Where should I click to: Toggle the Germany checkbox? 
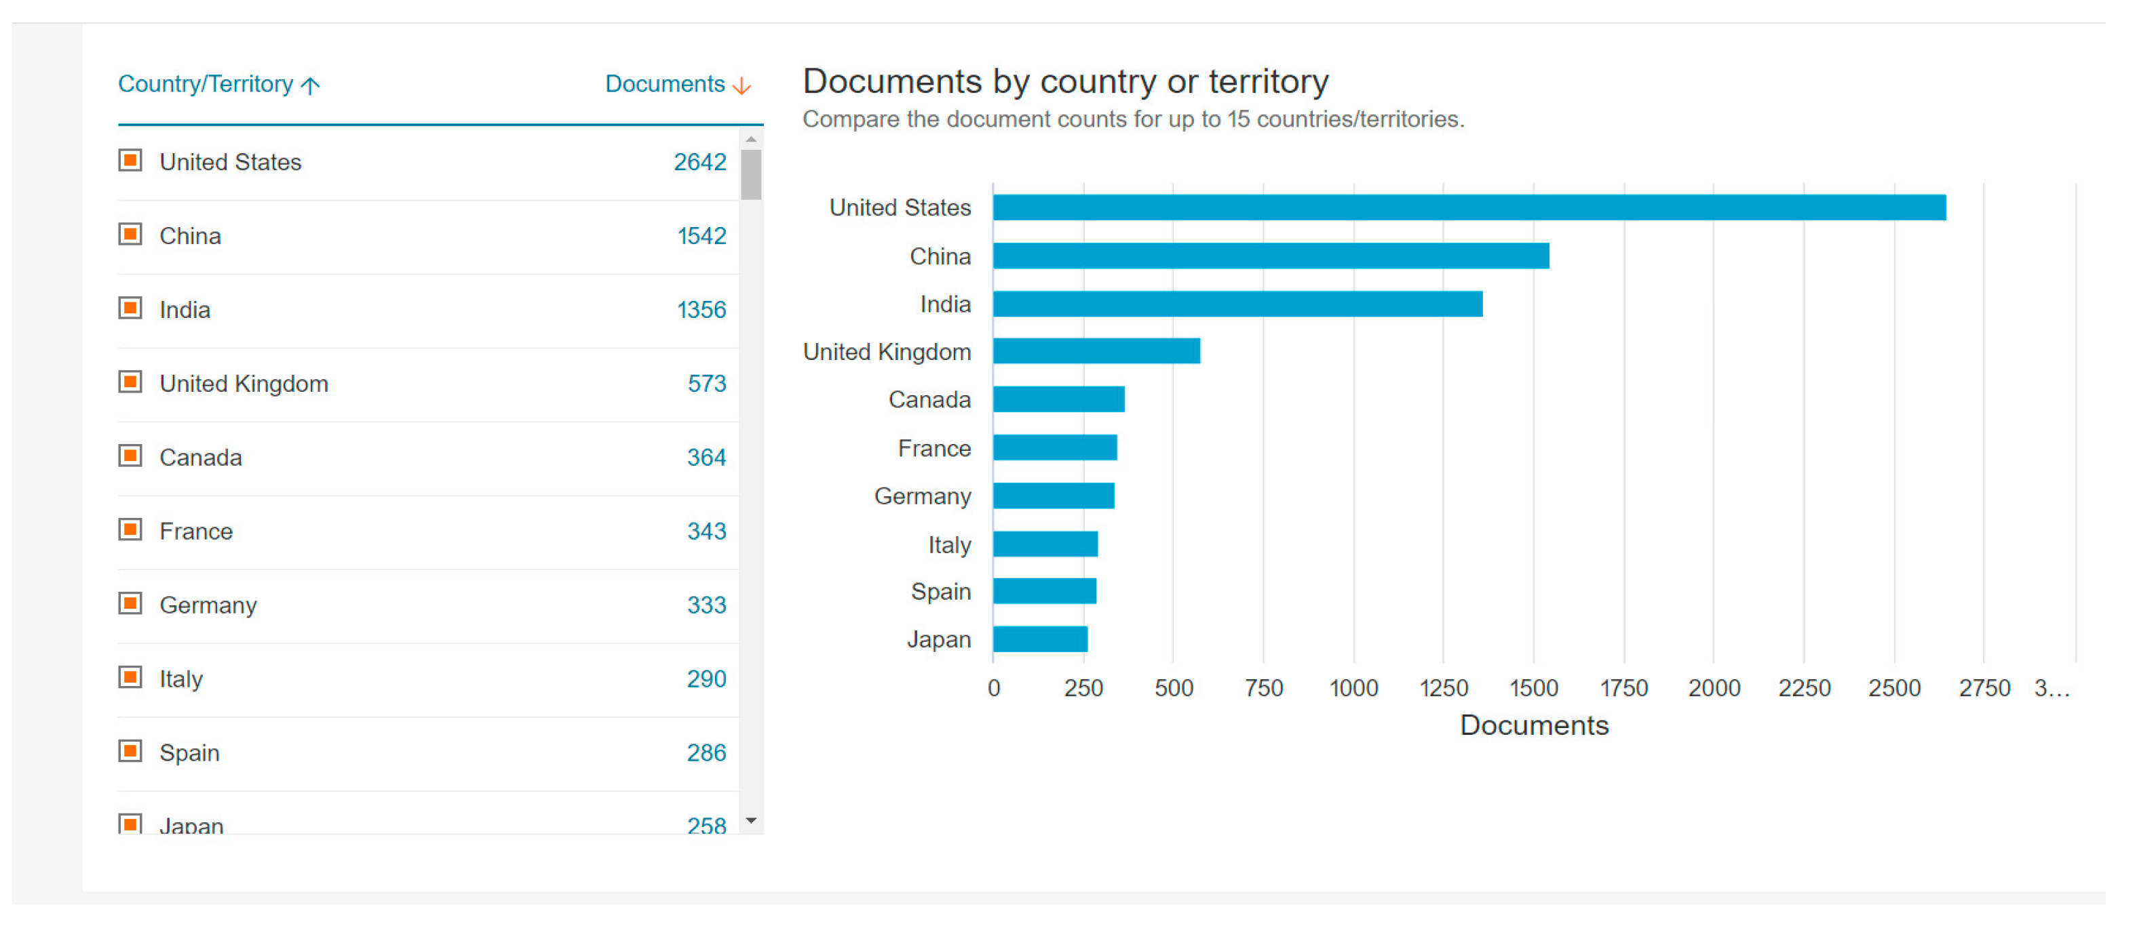click(x=130, y=603)
